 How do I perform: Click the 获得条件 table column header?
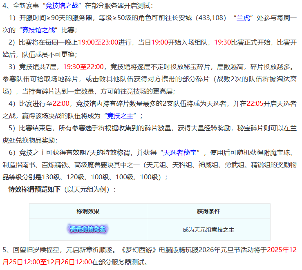208,211
